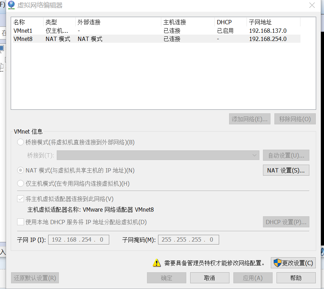Click the 已连接 cell in VMnet1 row
Screen dimensions: 324x289
coord(172,31)
